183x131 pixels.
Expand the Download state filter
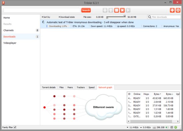67,17
